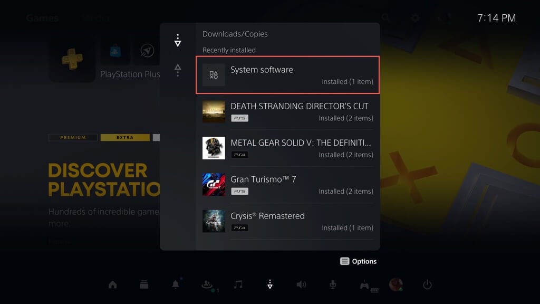The width and height of the screenshot is (540, 304).
Task: Open the Games tab in background
Action: 42,18
